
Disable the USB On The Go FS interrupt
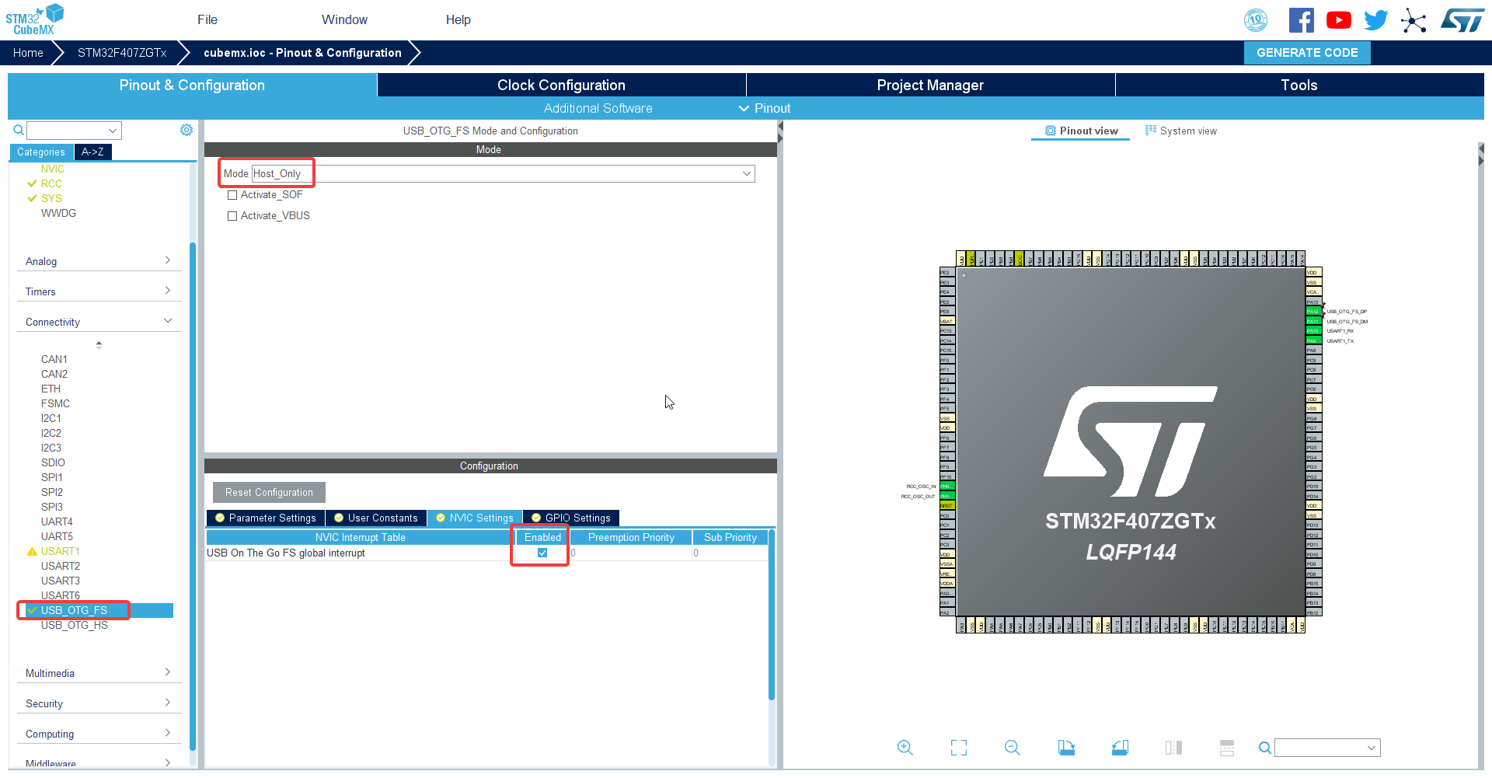pos(542,553)
